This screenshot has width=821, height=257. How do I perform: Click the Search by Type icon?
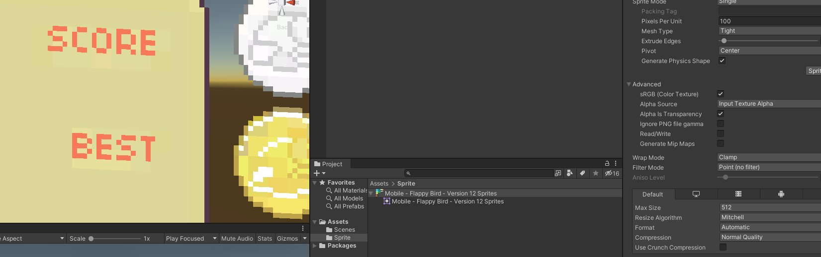point(570,173)
